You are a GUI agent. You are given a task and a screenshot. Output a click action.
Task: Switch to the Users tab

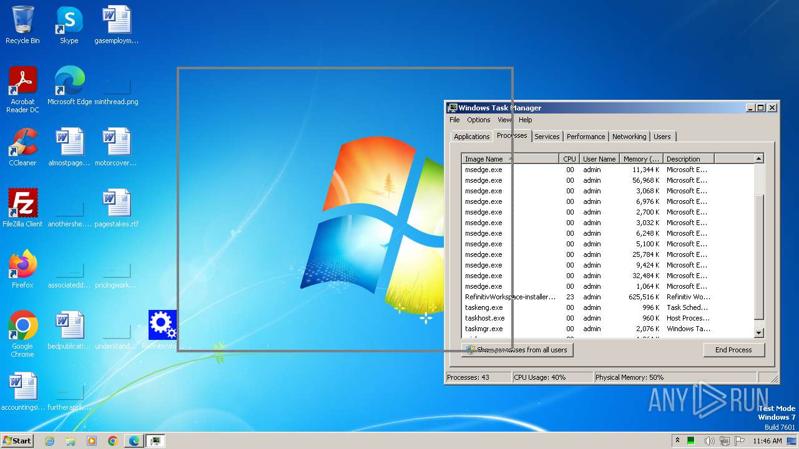click(662, 137)
